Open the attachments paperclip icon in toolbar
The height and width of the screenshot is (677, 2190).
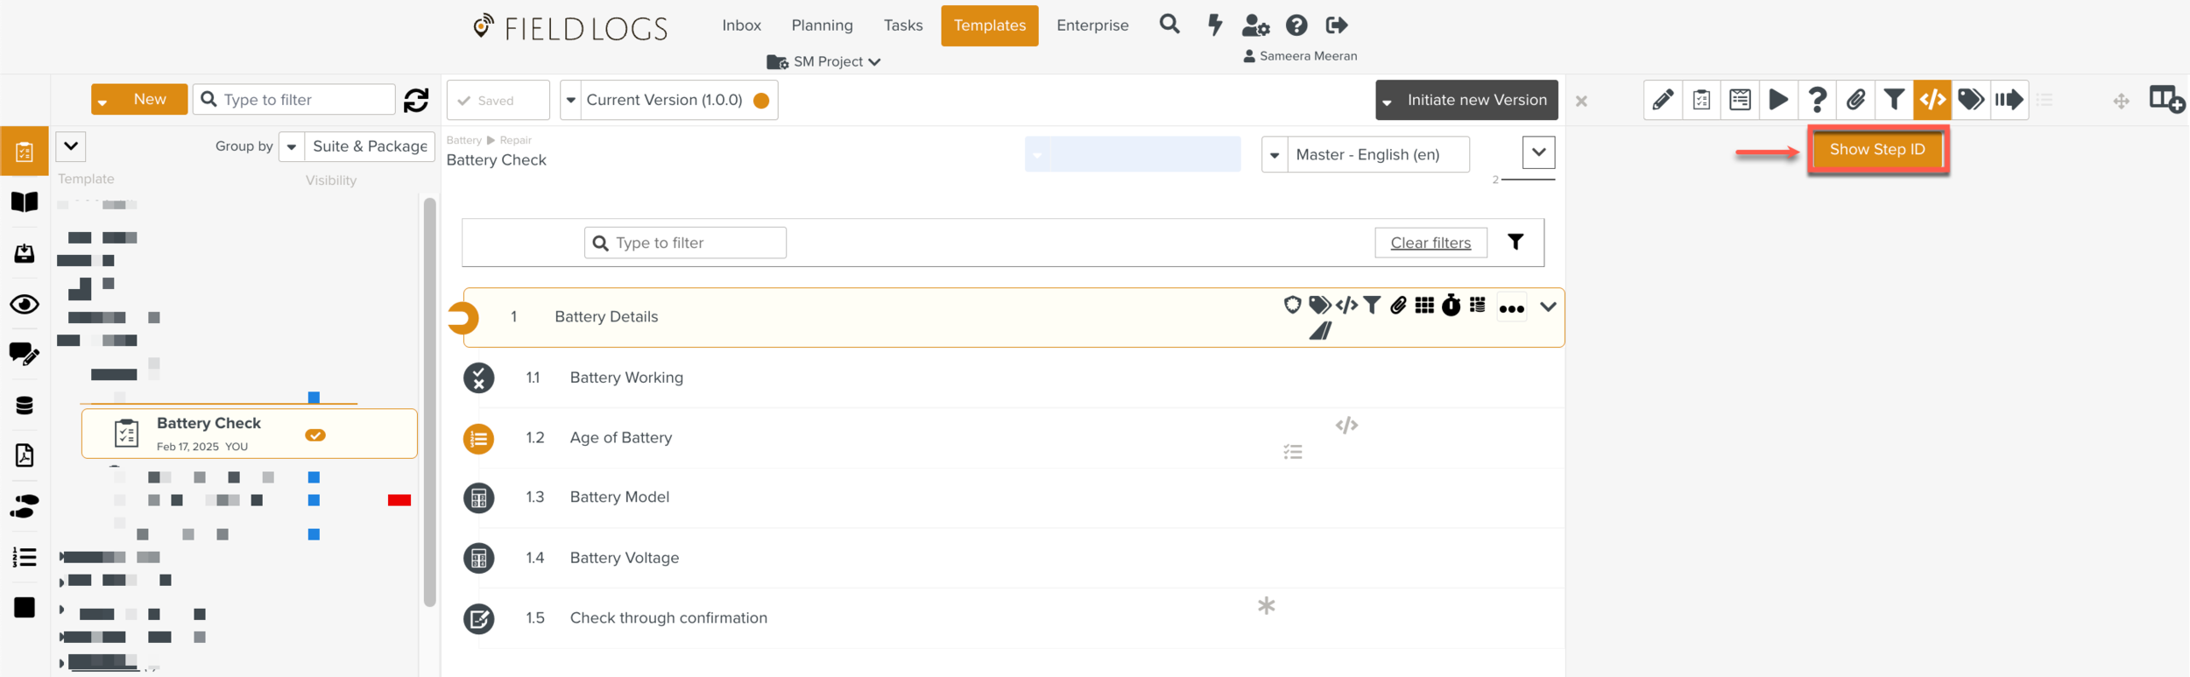point(1854,100)
